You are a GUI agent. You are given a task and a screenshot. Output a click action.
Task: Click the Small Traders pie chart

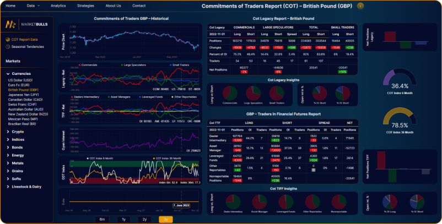[277, 94]
